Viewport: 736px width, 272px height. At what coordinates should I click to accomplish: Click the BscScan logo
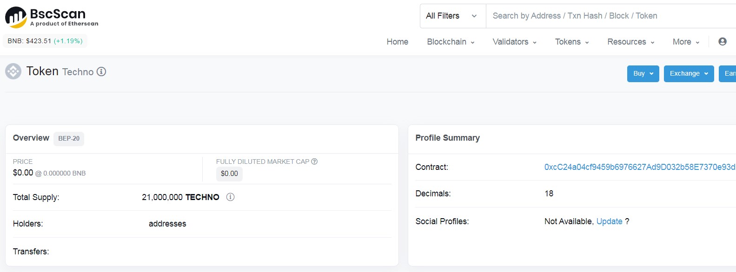click(52, 17)
